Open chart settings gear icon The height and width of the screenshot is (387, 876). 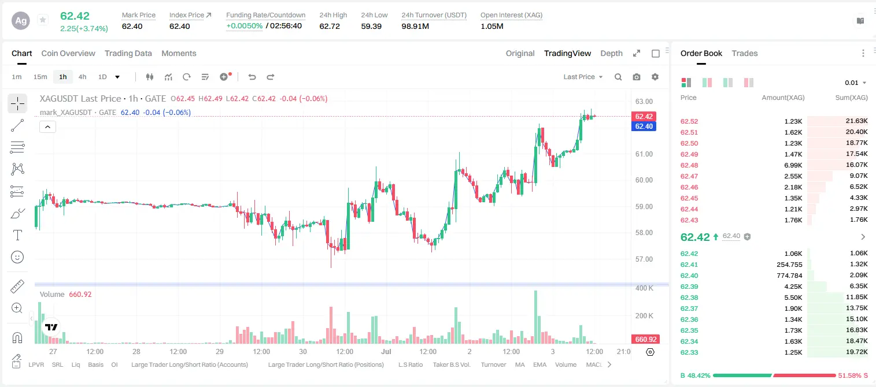(655, 77)
